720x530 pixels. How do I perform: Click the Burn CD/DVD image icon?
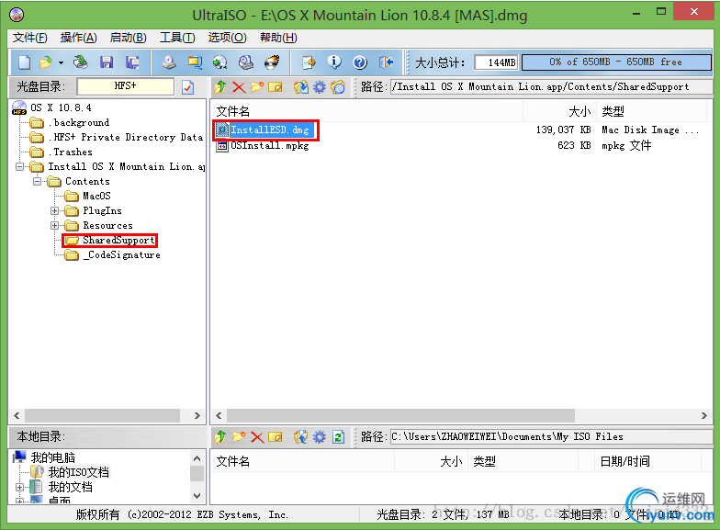(272, 62)
